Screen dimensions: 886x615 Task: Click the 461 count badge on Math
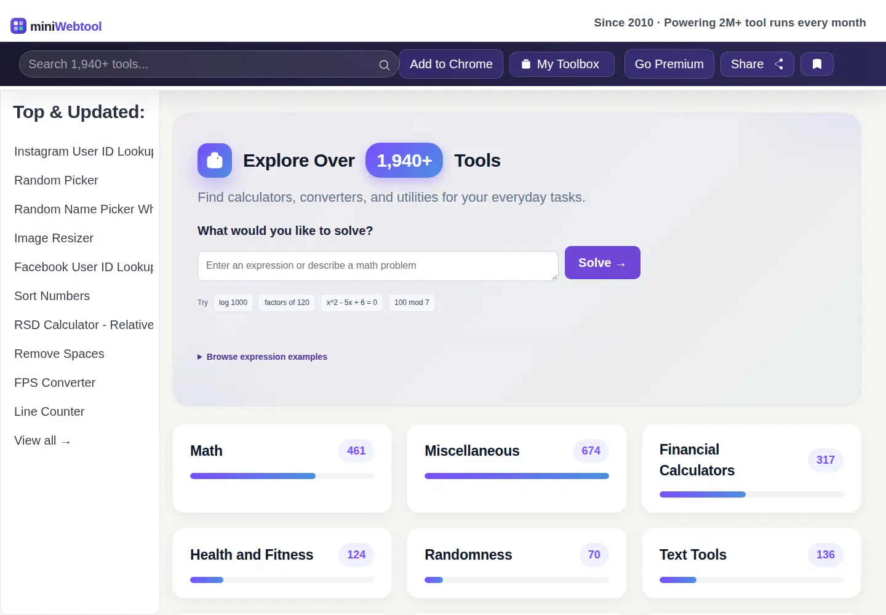tap(356, 451)
